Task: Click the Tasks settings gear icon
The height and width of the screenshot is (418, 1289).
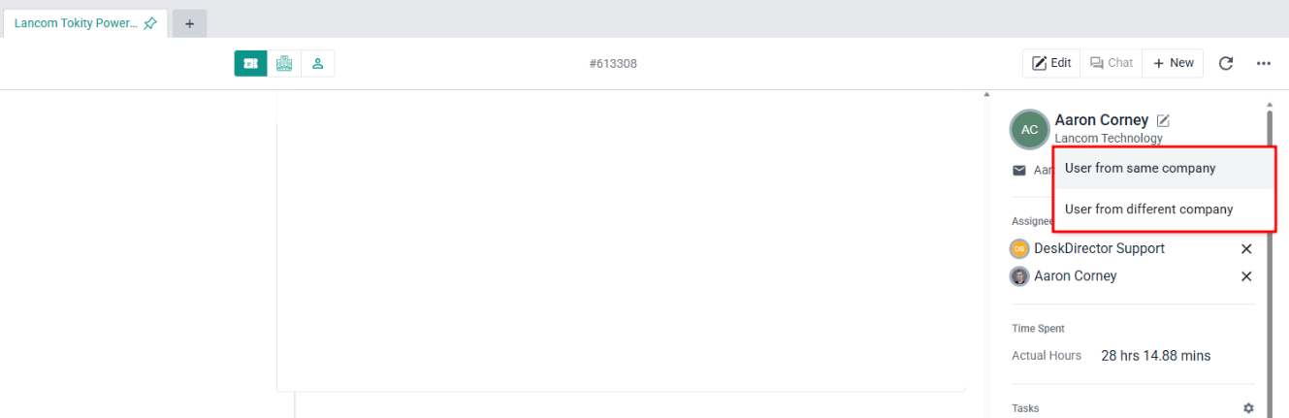Action: click(1248, 408)
